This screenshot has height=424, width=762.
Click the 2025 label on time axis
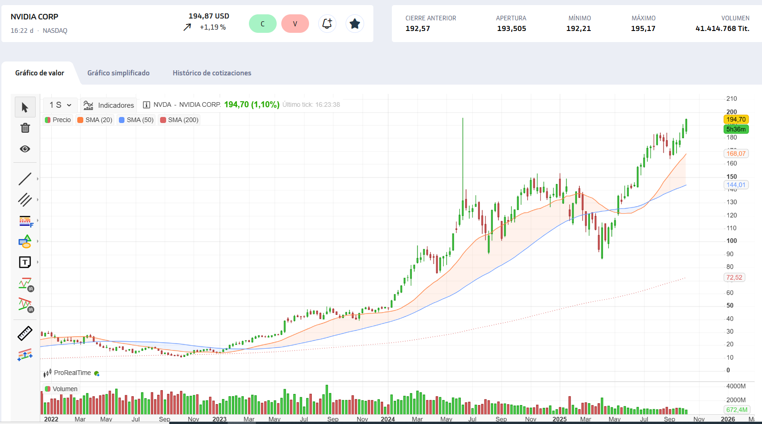(x=559, y=419)
